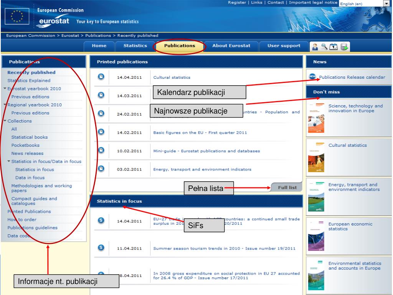Open Mini-guide Eurostat publications and databases link
Screen dimensions: 393x295
[206, 151]
